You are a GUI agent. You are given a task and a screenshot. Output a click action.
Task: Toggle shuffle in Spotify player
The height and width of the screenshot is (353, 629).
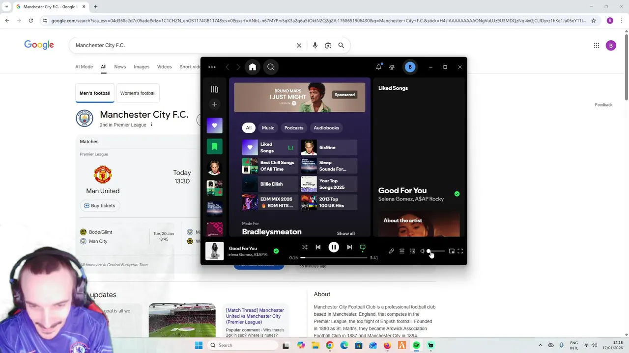[305, 247]
